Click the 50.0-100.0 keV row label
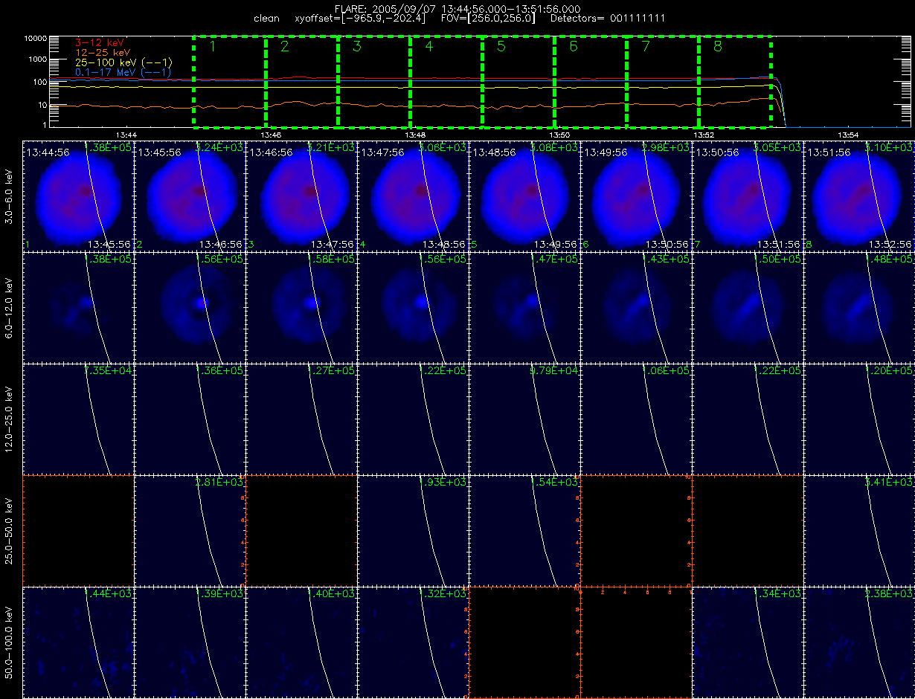The height and width of the screenshot is (699, 915). coord(9,642)
